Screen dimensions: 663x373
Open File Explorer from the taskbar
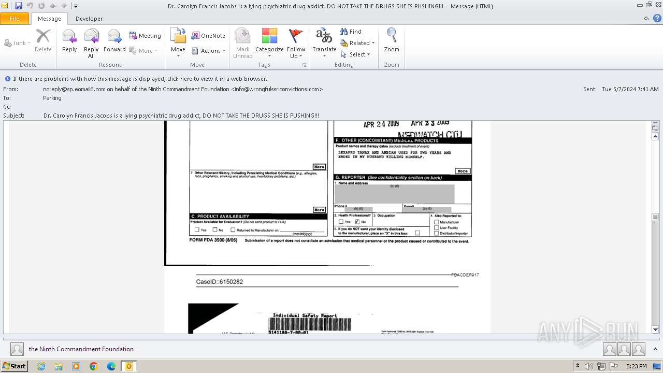coord(59,366)
